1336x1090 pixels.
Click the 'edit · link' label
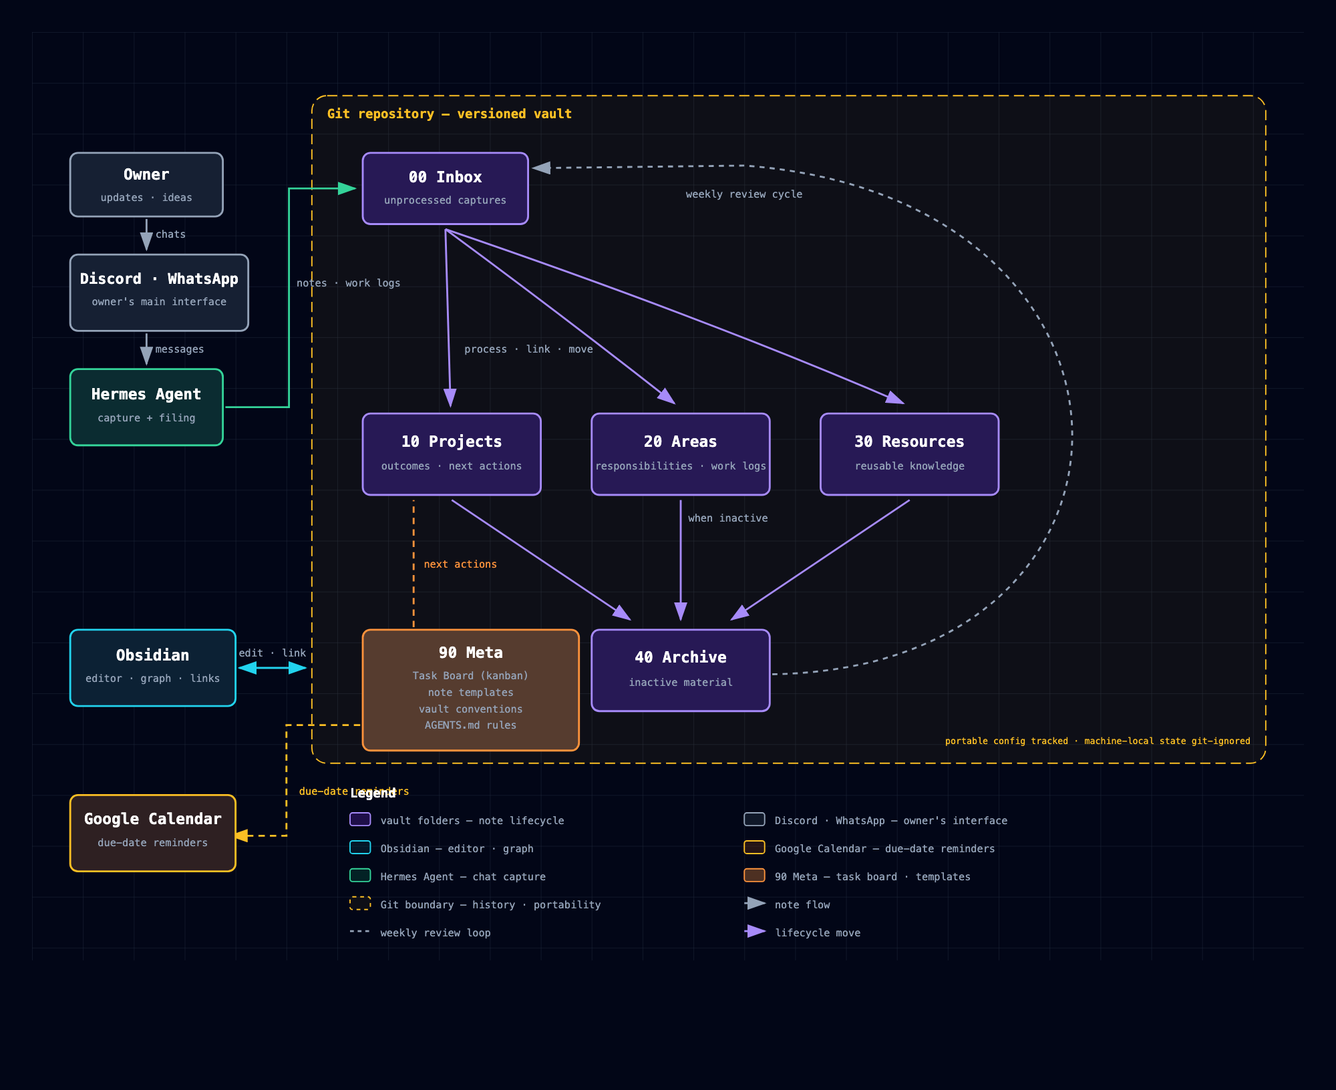[273, 653]
